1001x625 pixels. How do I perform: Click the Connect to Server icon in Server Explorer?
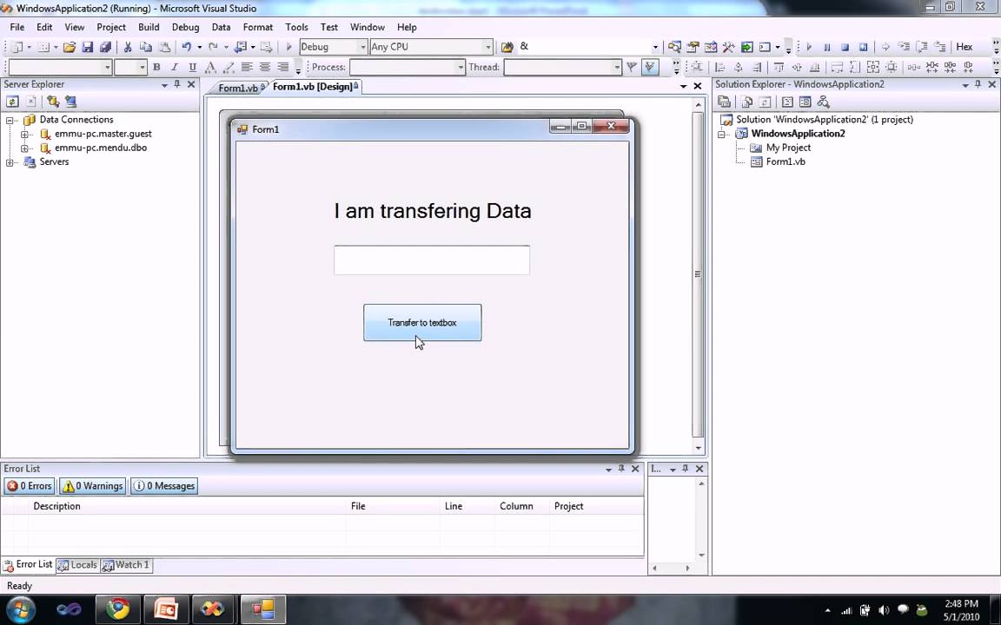click(71, 102)
